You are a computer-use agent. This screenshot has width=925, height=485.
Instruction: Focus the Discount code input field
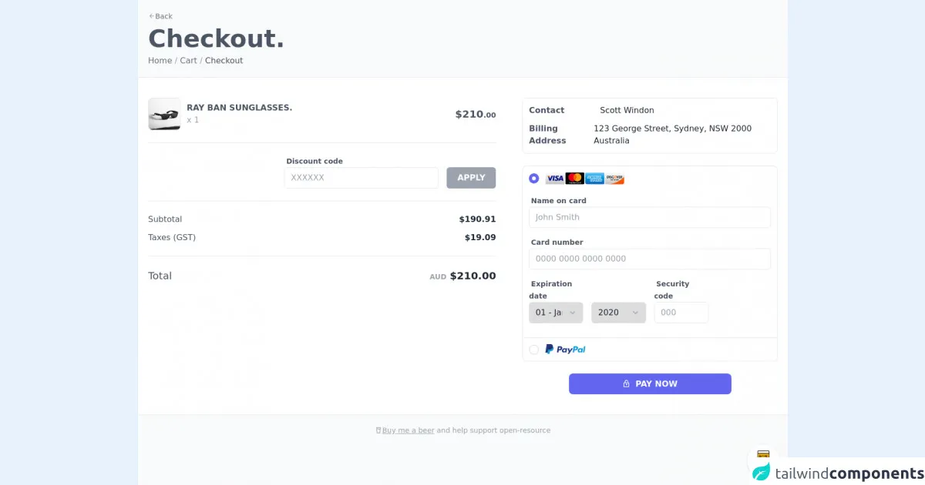click(361, 178)
